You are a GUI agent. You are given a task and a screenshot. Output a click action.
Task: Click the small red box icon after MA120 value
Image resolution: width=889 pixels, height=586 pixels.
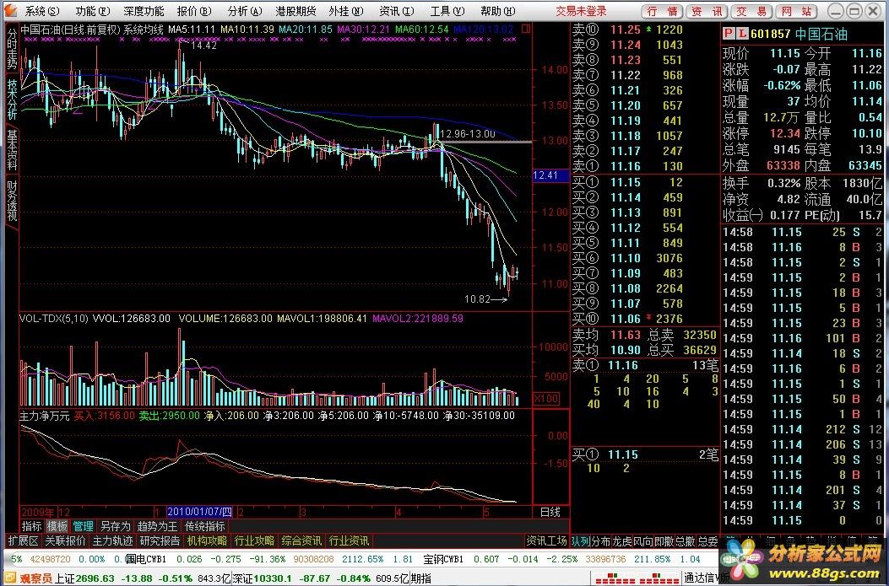pos(526,30)
